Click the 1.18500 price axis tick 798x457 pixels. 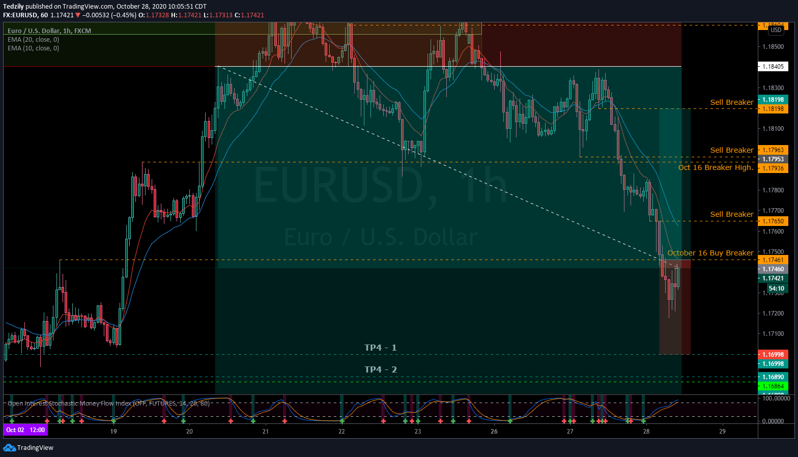[x=773, y=47]
